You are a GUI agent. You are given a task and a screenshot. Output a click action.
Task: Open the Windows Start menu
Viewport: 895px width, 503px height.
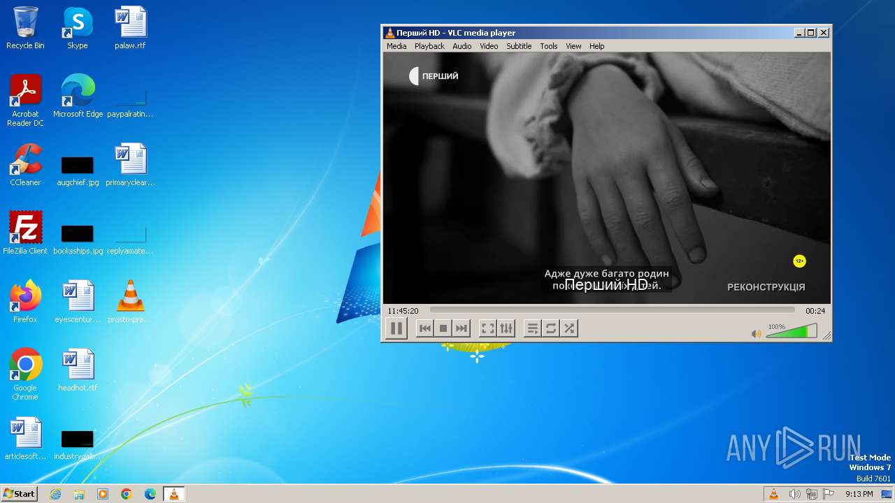pos(20,493)
